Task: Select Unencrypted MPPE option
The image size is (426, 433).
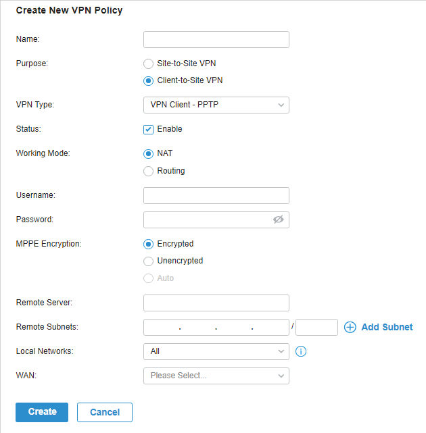Action: [x=148, y=261]
